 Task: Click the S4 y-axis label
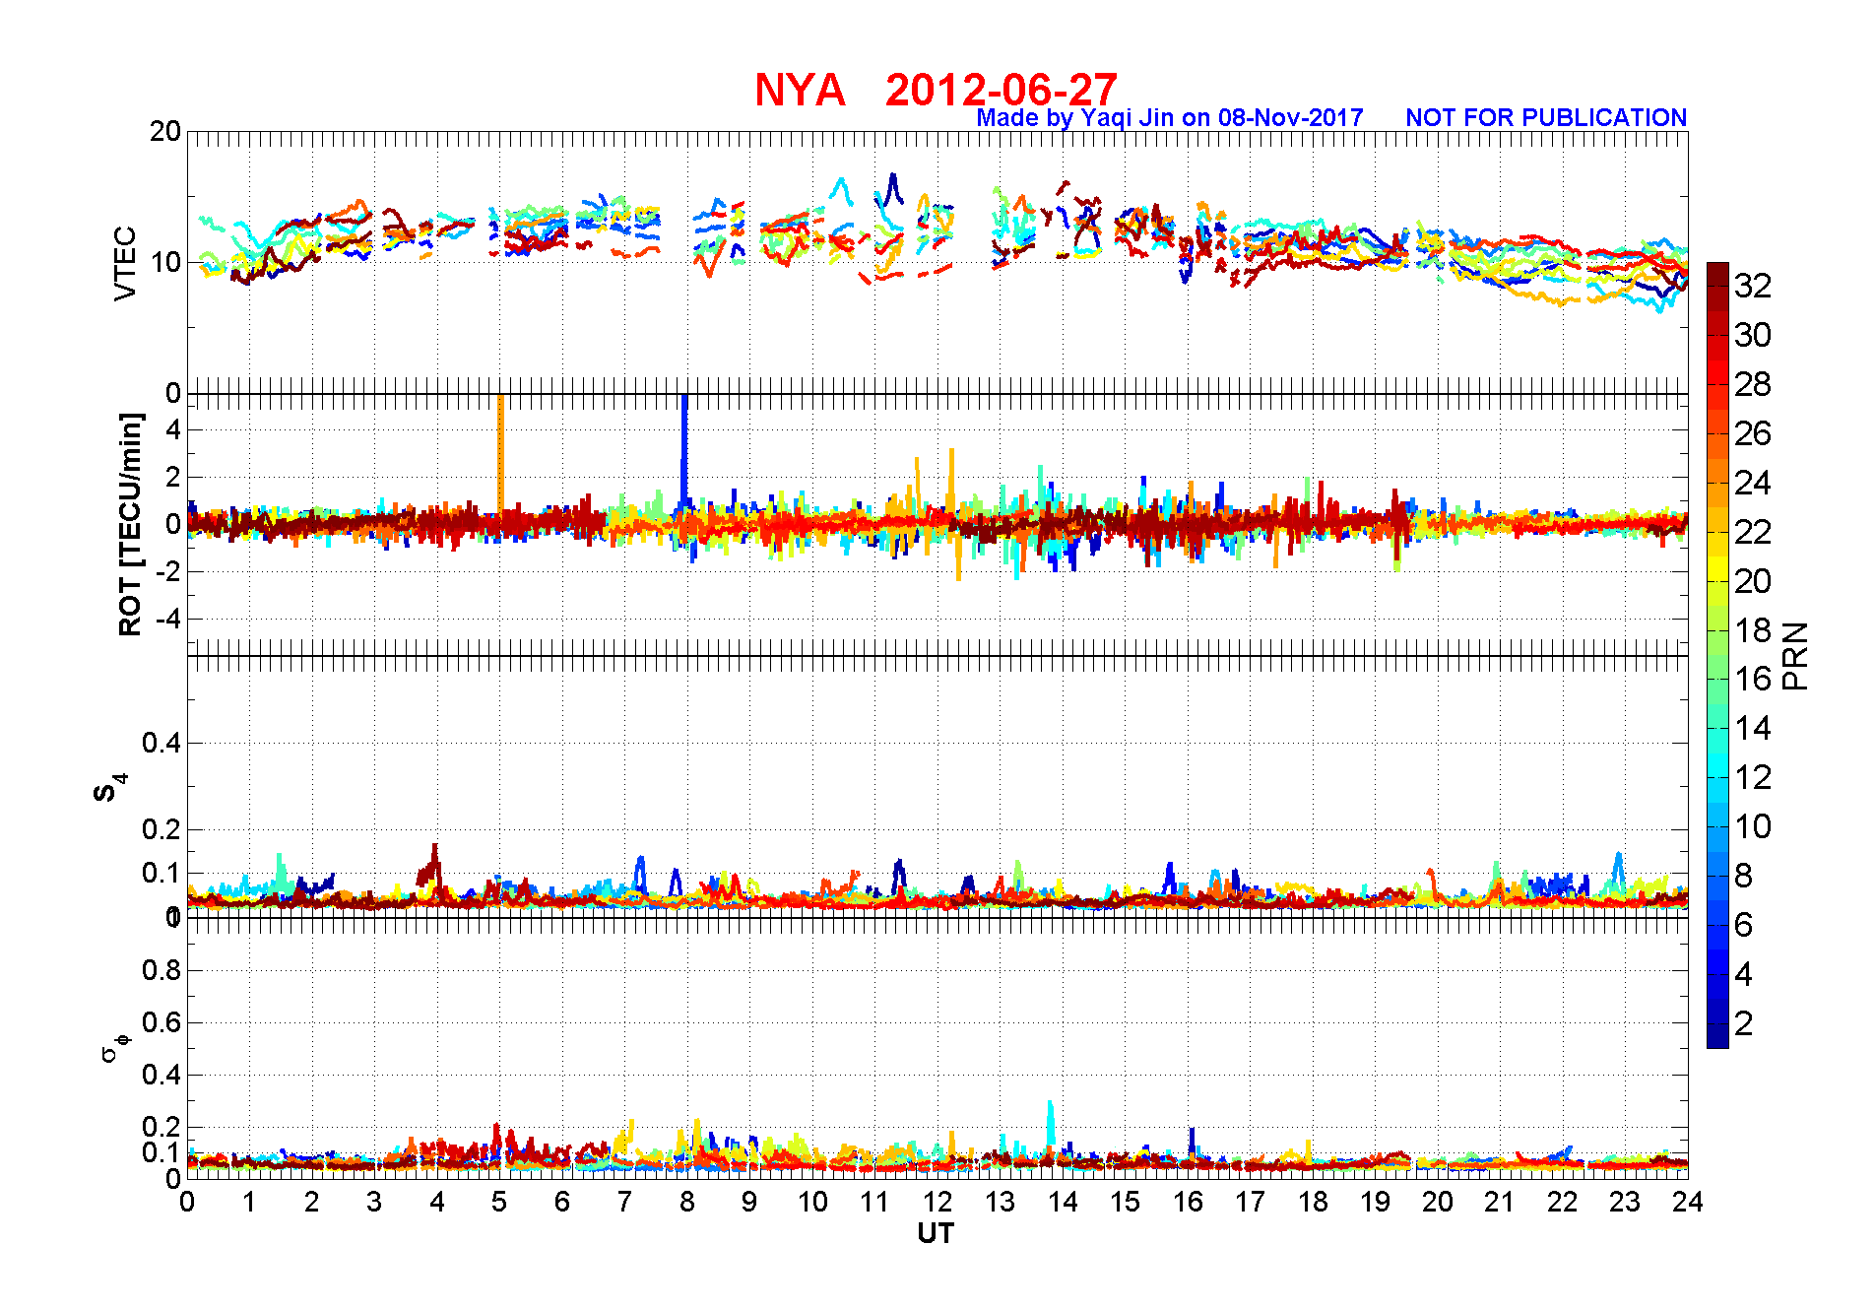pyautogui.click(x=109, y=788)
